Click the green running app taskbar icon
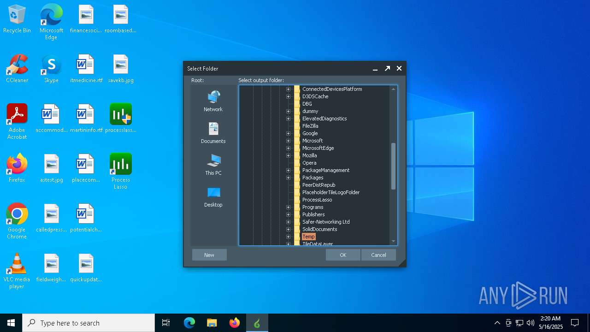The image size is (590, 332). point(257,323)
